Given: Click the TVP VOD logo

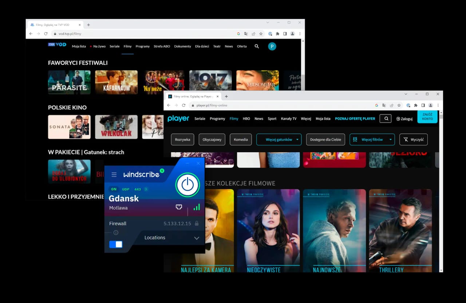Looking at the screenshot, I should pyautogui.click(x=57, y=44).
